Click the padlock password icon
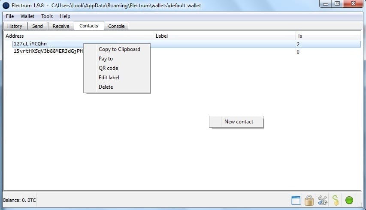 (x=309, y=200)
